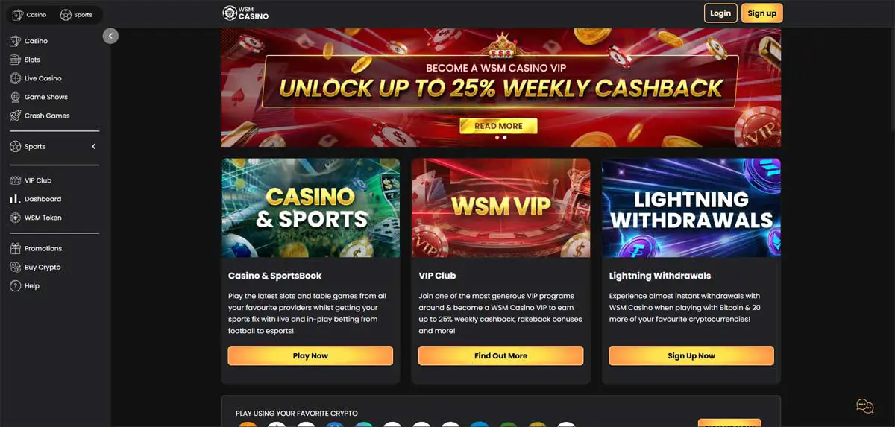Click the Sign up button

761,13
